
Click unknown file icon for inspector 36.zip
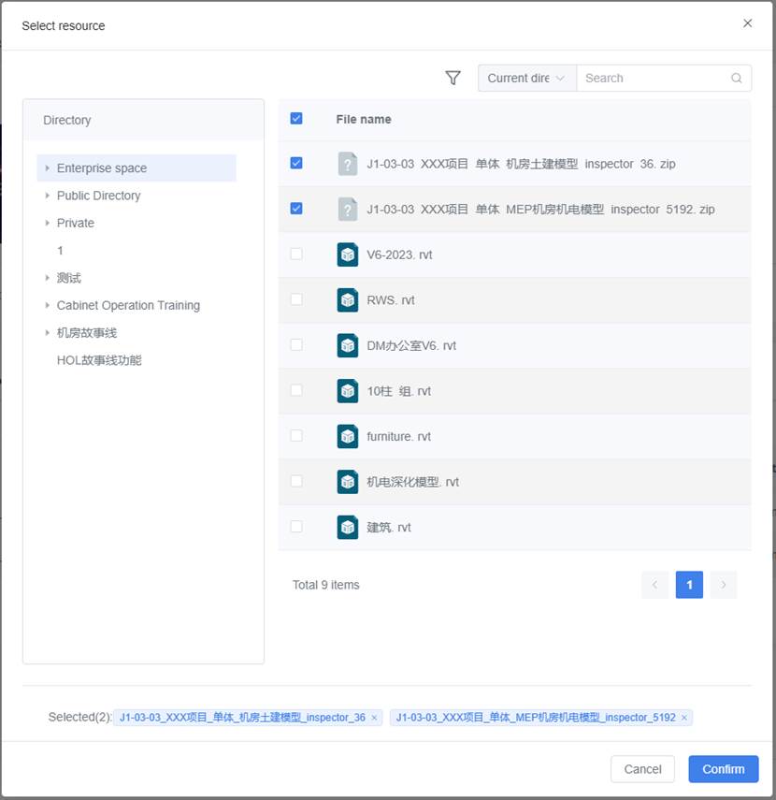[348, 164]
